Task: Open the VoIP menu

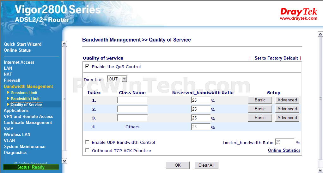Action: [x=9, y=128]
